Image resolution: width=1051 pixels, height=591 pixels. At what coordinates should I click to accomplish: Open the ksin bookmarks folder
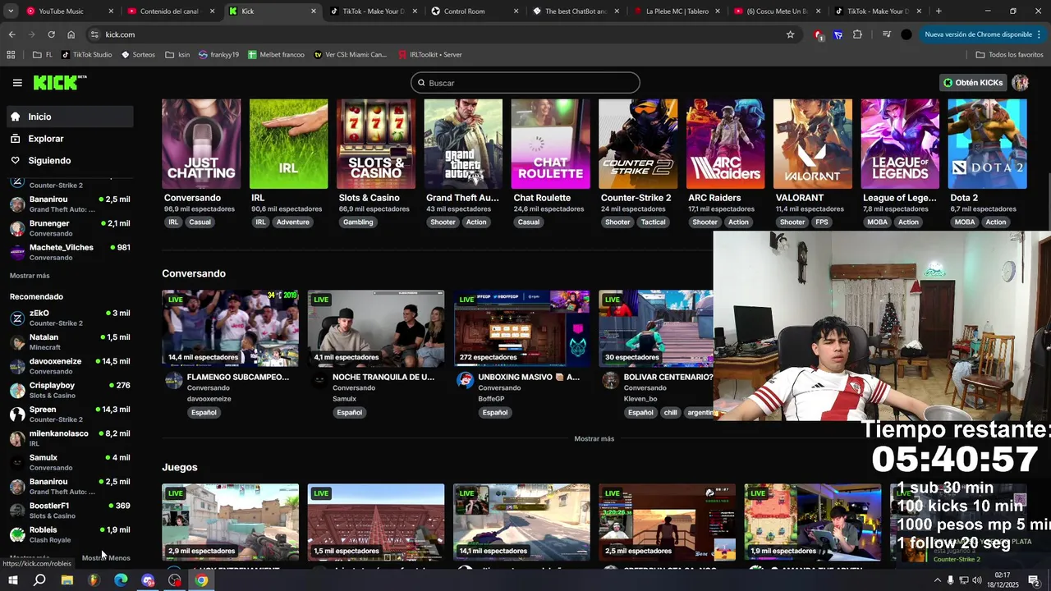pyautogui.click(x=177, y=55)
